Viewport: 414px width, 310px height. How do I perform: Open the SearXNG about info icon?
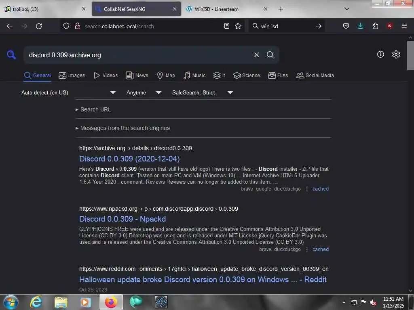click(380, 54)
